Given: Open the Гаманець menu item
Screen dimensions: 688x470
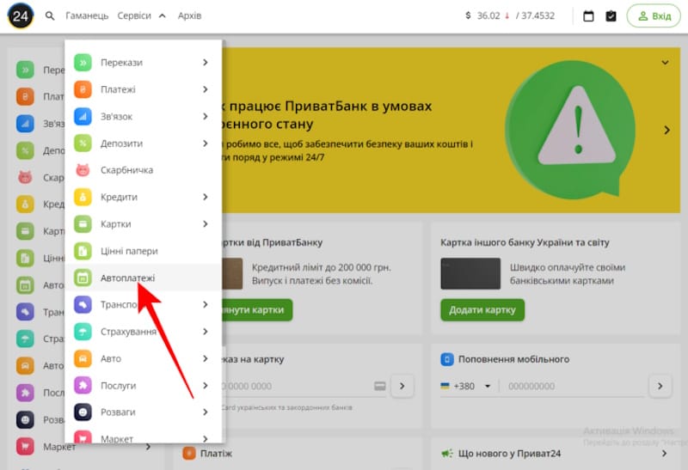Looking at the screenshot, I should pos(87,16).
